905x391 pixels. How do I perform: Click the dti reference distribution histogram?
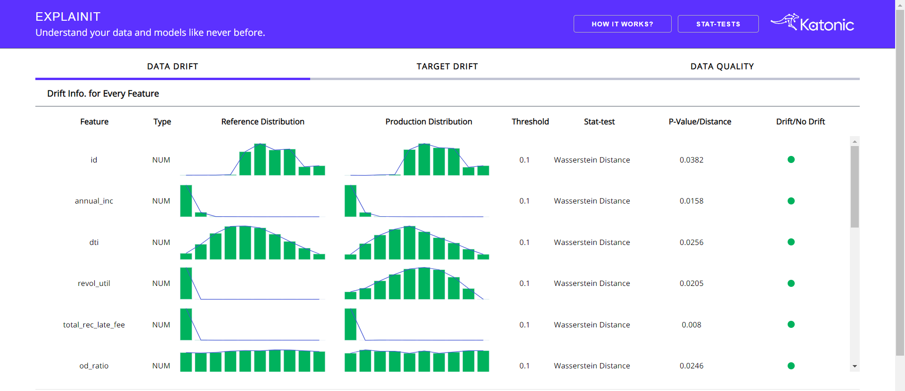tap(253, 242)
